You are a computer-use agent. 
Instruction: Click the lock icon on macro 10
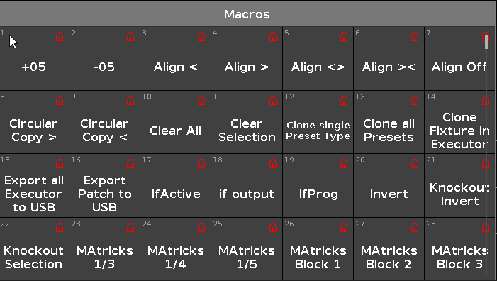[201, 101]
